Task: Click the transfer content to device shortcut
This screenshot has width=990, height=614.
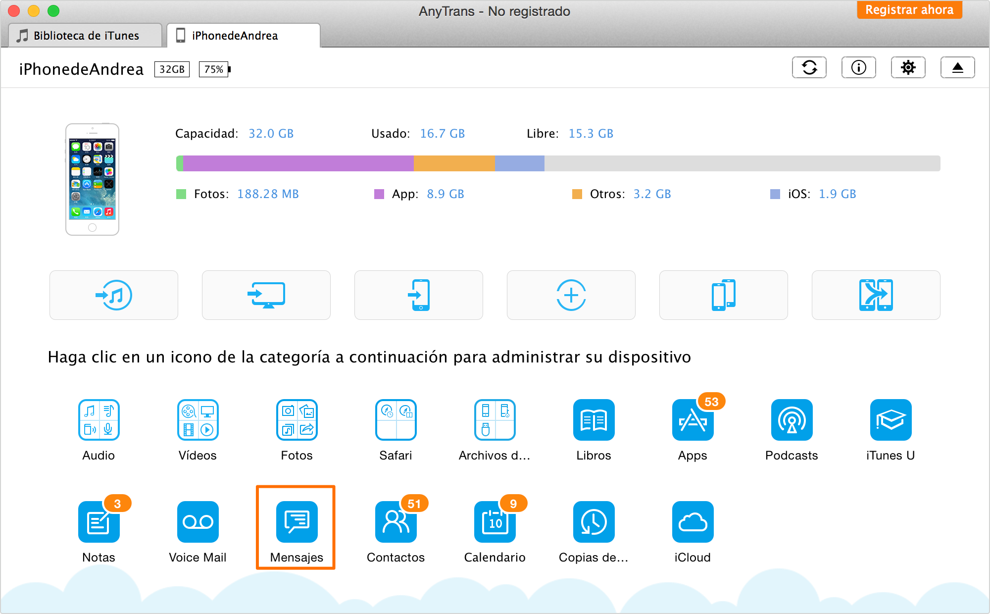Action: 419,295
